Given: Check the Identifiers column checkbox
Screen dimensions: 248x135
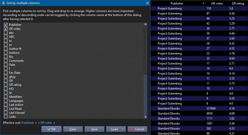Looking at the screenshot, I should [x=6, y=96].
